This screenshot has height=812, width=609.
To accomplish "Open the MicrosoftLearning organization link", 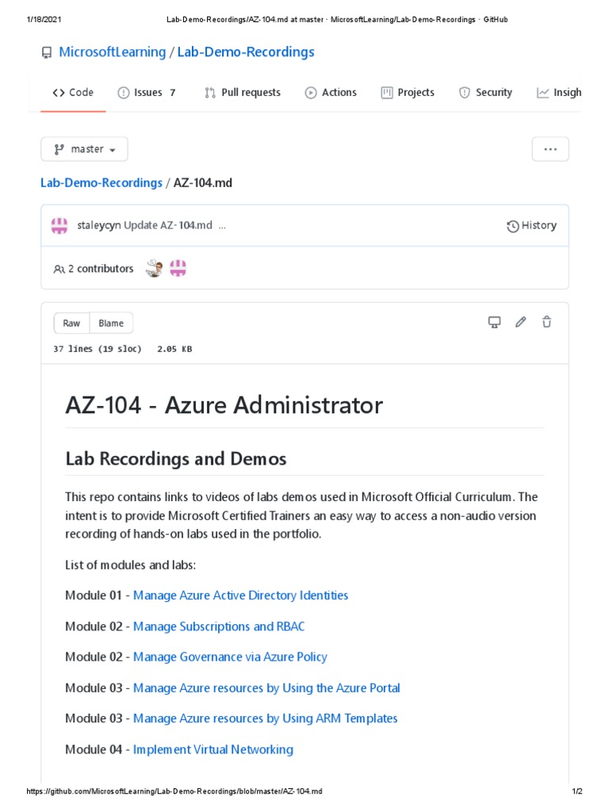I will pyautogui.click(x=113, y=52).
